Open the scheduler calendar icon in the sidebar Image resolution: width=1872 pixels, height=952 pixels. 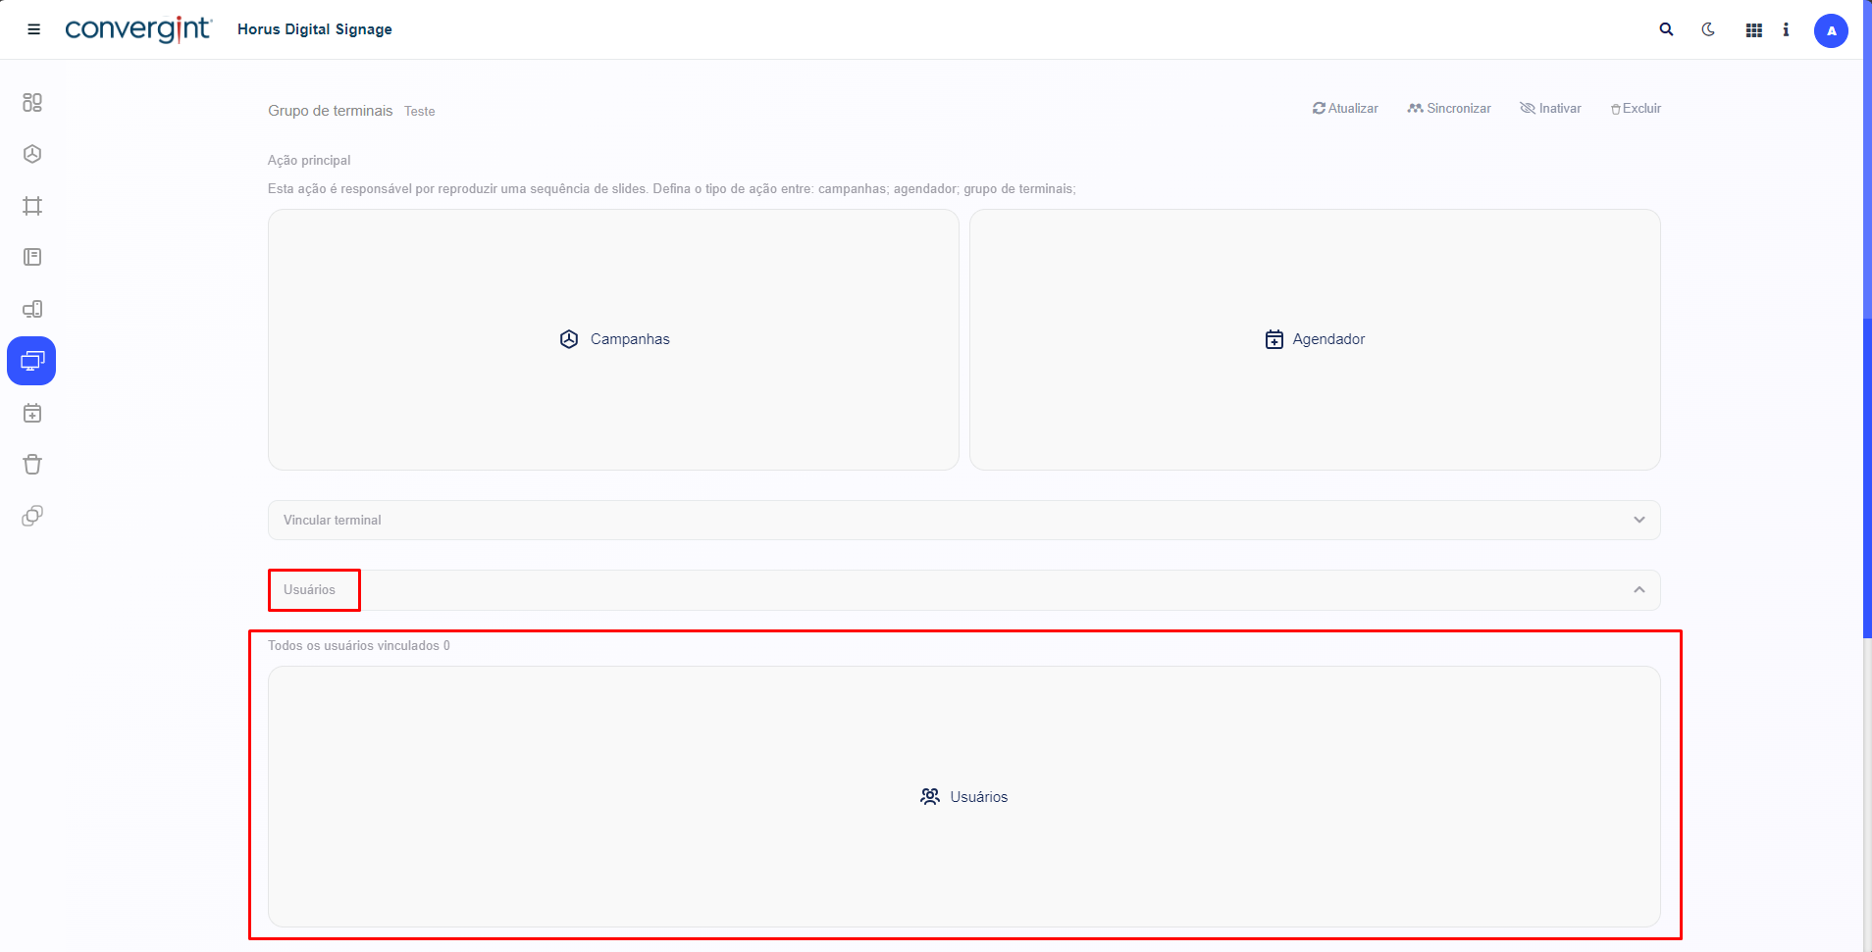coord(32,413)
